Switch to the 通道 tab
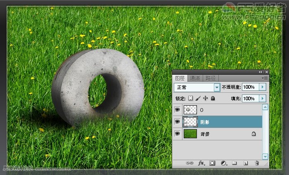 coord(195,78)
